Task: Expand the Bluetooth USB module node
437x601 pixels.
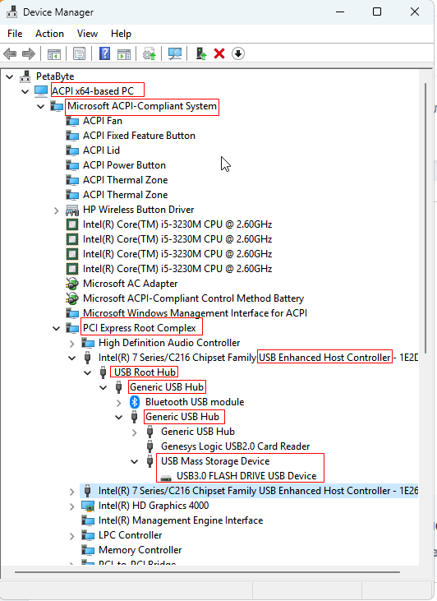Action: (119, 403)
